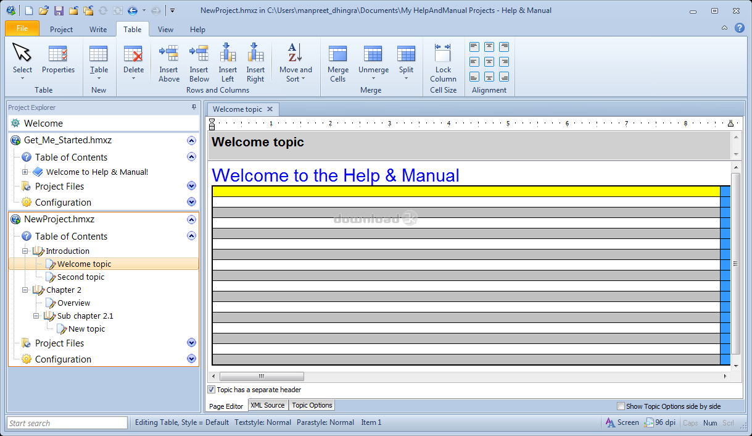Expand the 'Welcome to Help & Manual!' tree node
This screenshot has height=436, width=752.
coord(25,172)
